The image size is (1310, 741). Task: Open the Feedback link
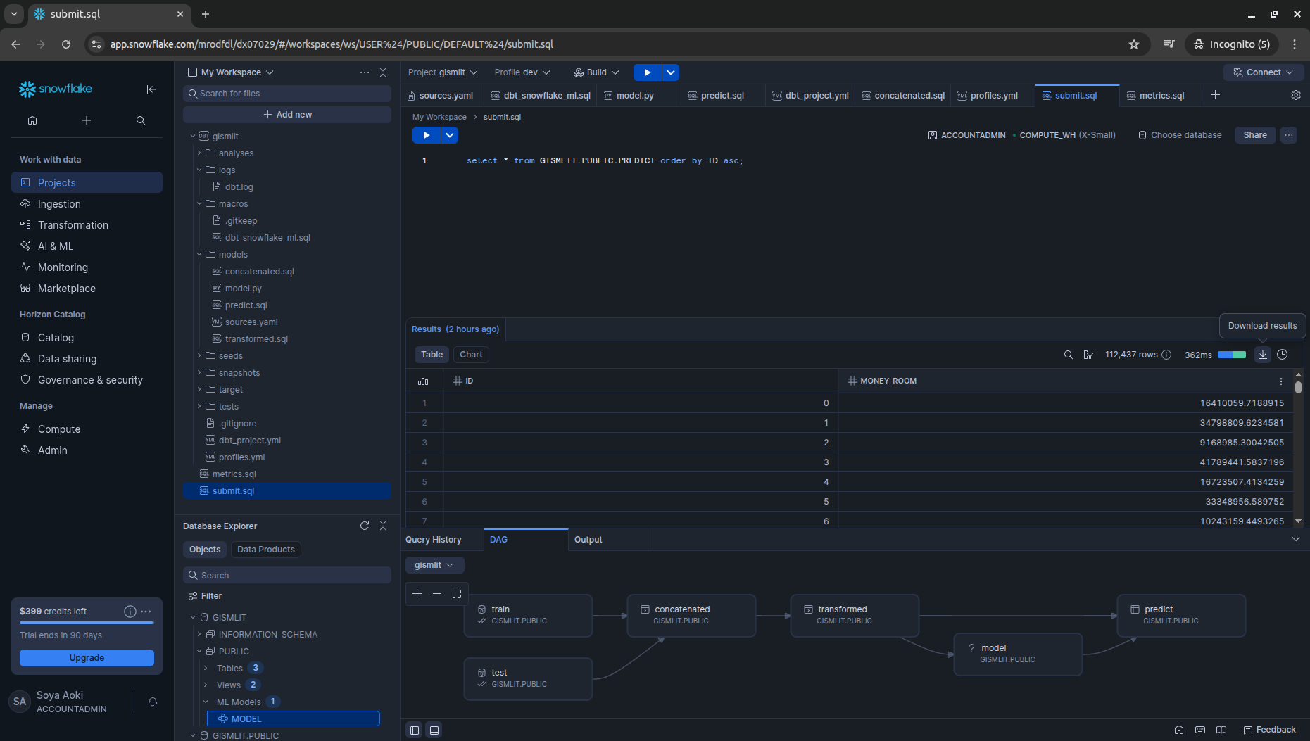1269,730
